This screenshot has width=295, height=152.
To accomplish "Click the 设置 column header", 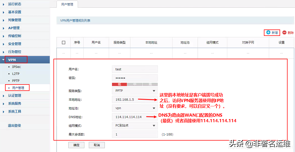I will [281, 43].
